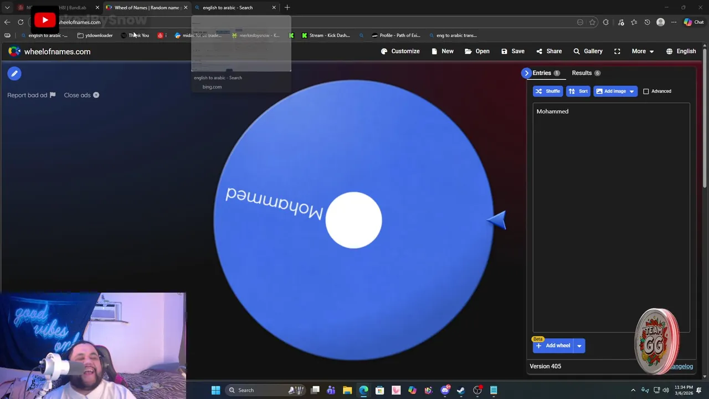Click the browser back arrow

point(7,22)
